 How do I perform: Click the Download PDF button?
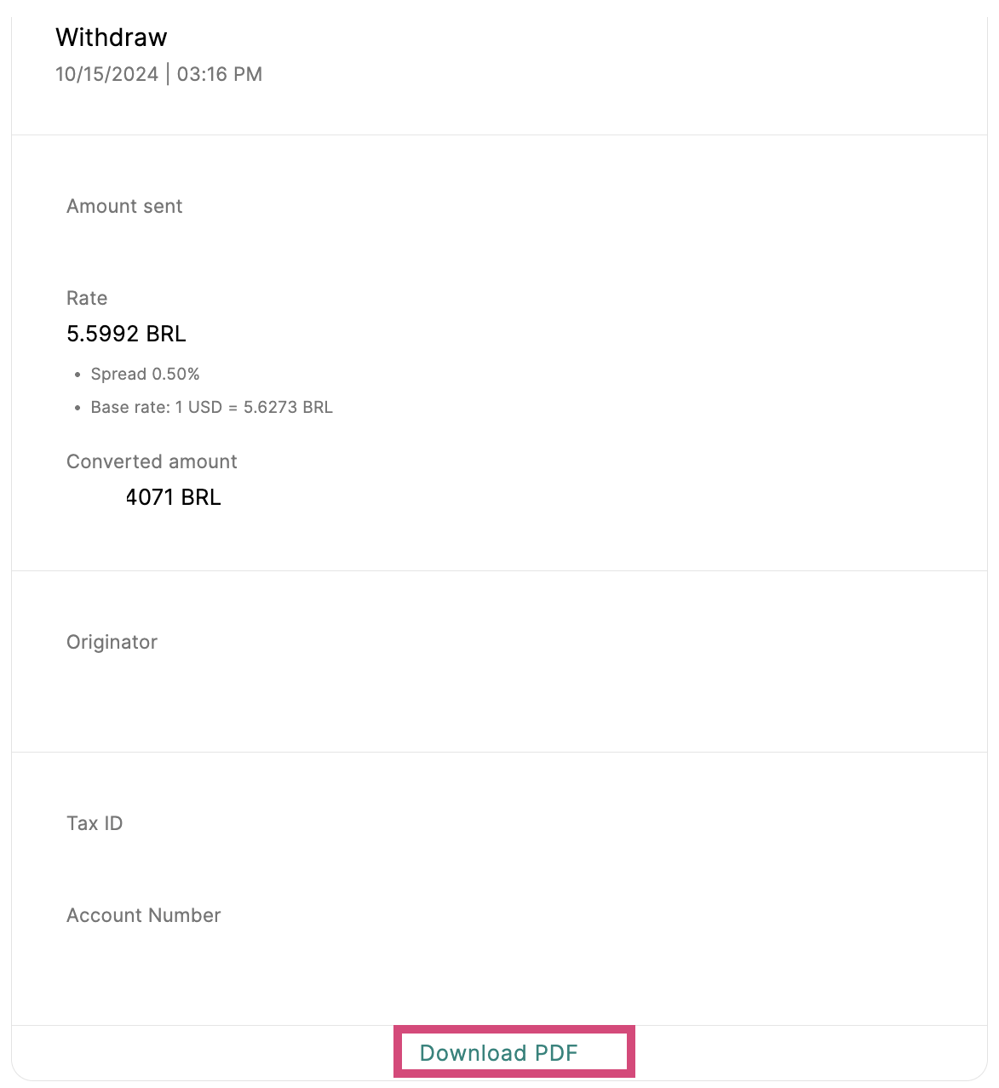coord(499,1053)
